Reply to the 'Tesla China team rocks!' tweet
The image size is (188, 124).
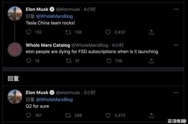pyautogui.click(x=29, y=32)
